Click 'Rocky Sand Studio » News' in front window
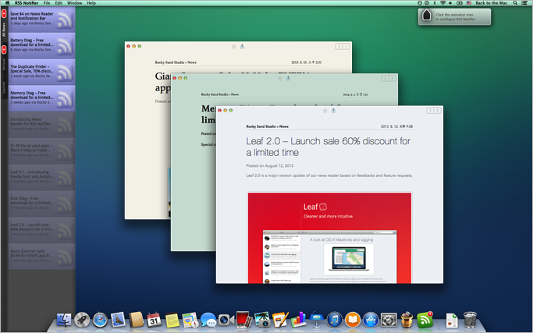Viewport: 533px width, 333px height. 267,126
